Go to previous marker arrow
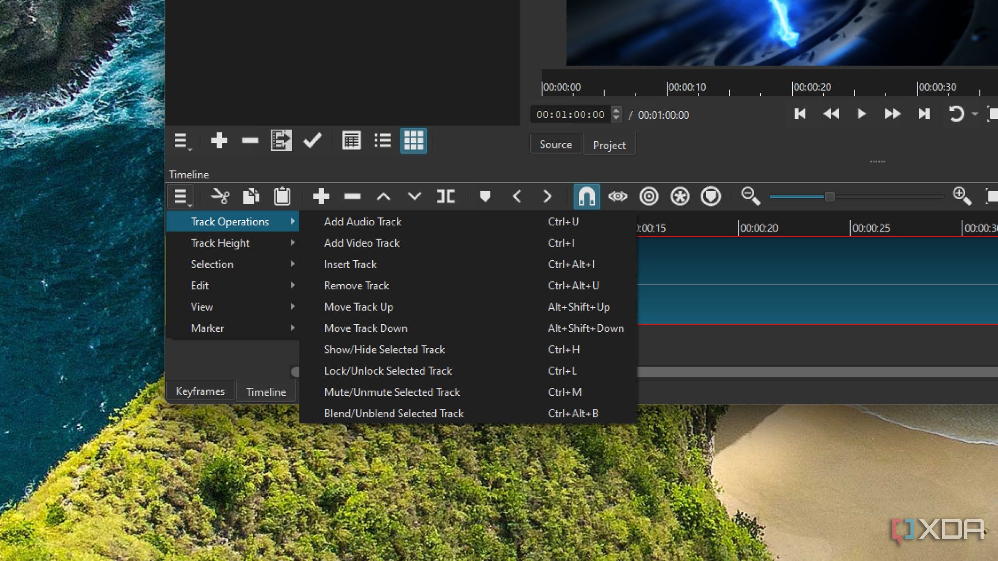 tap(517, 196)
